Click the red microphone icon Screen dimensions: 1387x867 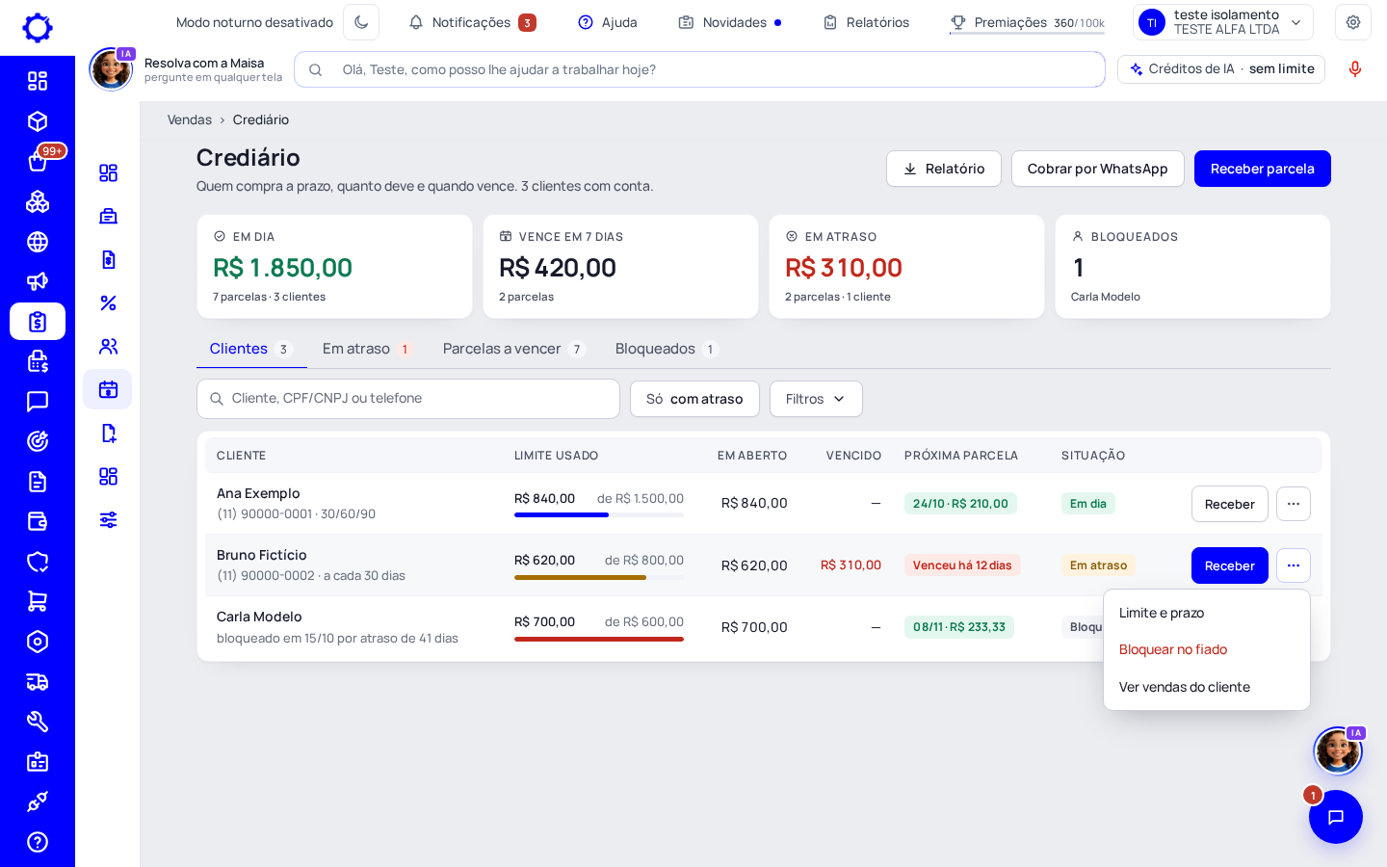[1355, 69]
